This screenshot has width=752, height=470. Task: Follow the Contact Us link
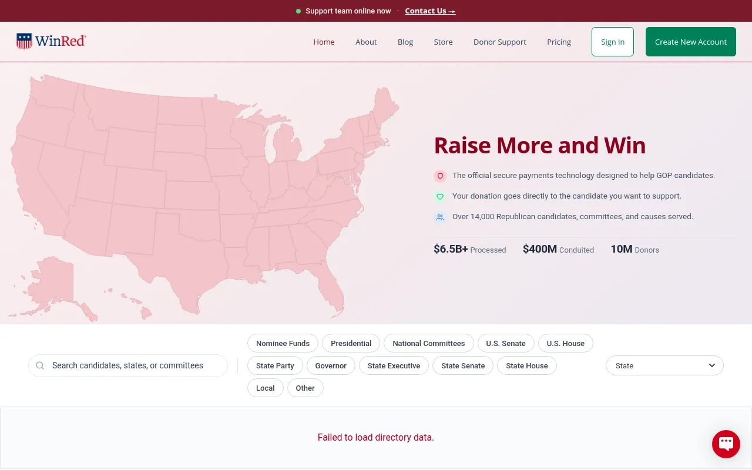[x=430, y=11]
